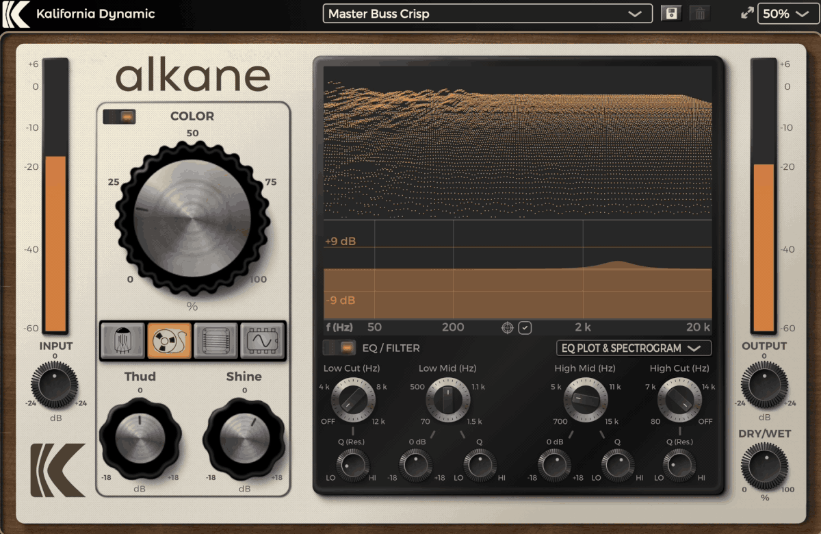
Task: Click the Kalifornia Dynamic logo at top left
Action: point(16,14)
